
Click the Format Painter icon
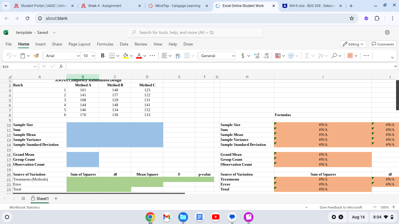click(x=37, y=56)
